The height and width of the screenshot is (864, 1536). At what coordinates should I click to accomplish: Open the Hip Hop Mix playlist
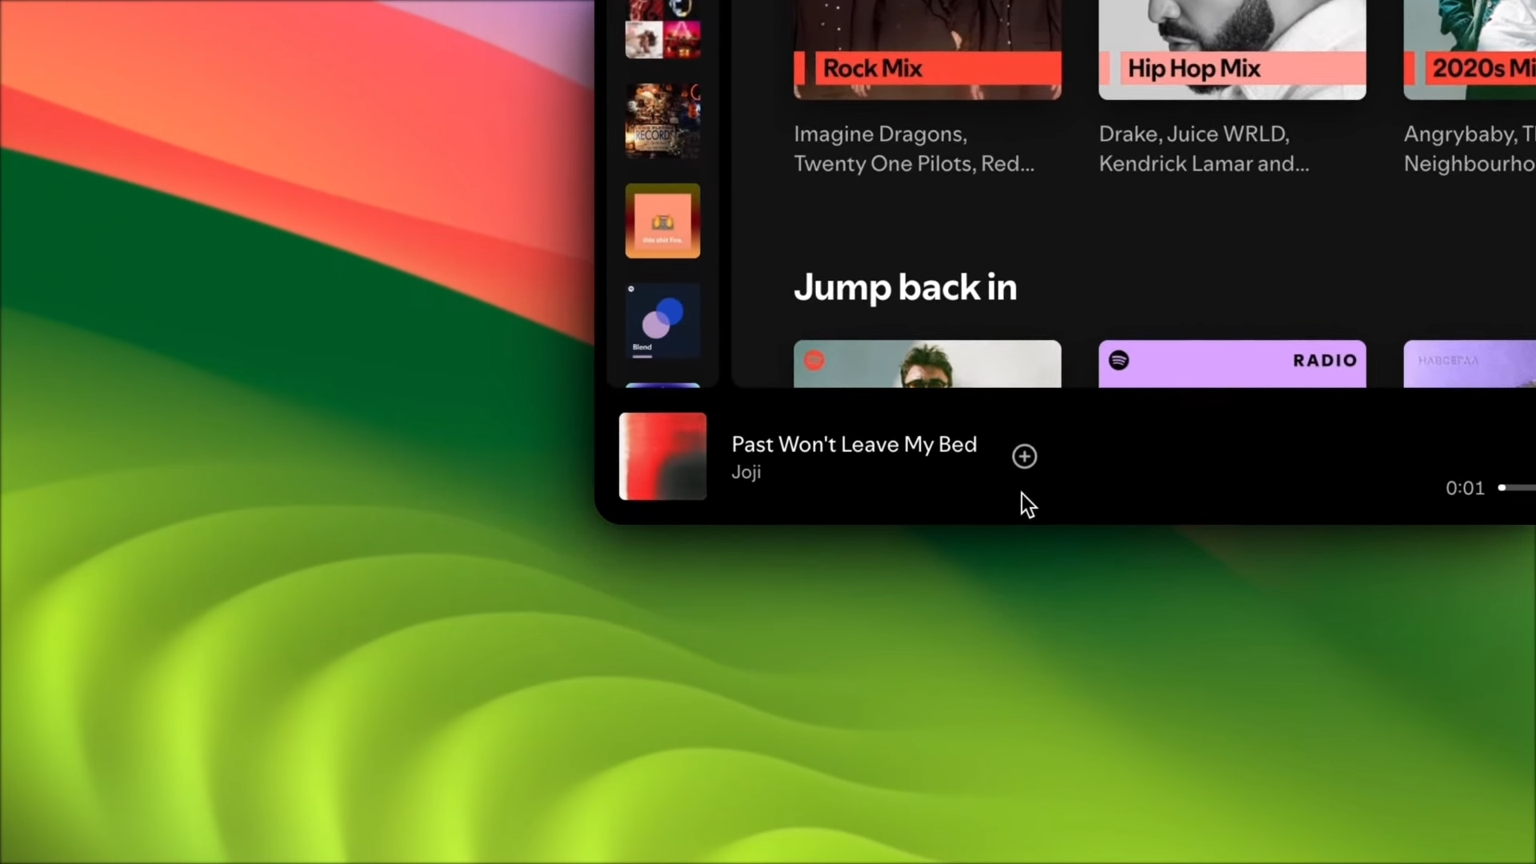coord(1232,48)
